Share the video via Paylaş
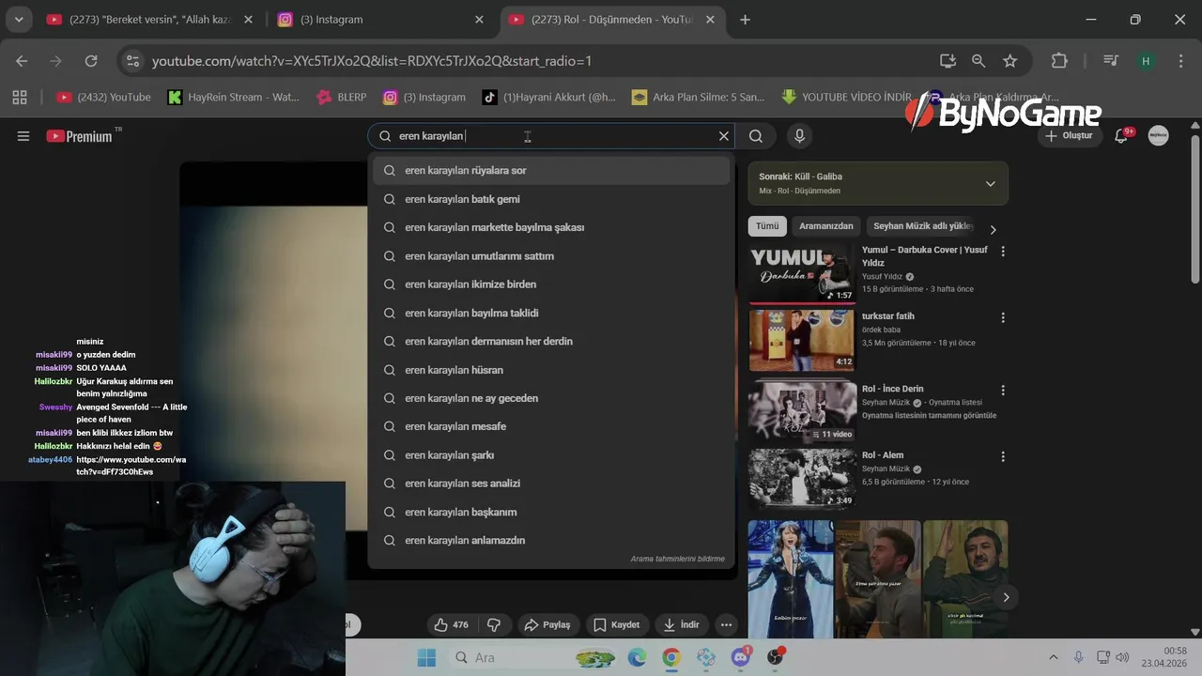 point(547,624)
